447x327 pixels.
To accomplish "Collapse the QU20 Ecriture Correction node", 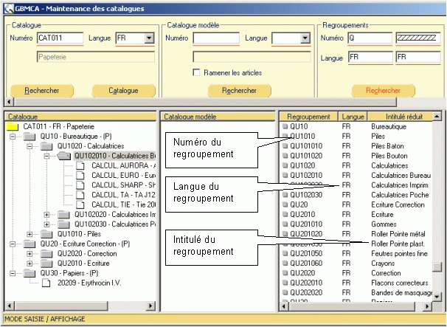I will [13, 244].
